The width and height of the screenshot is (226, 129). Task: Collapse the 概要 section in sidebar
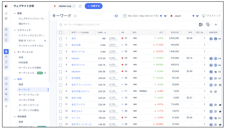tap(15, 13)
